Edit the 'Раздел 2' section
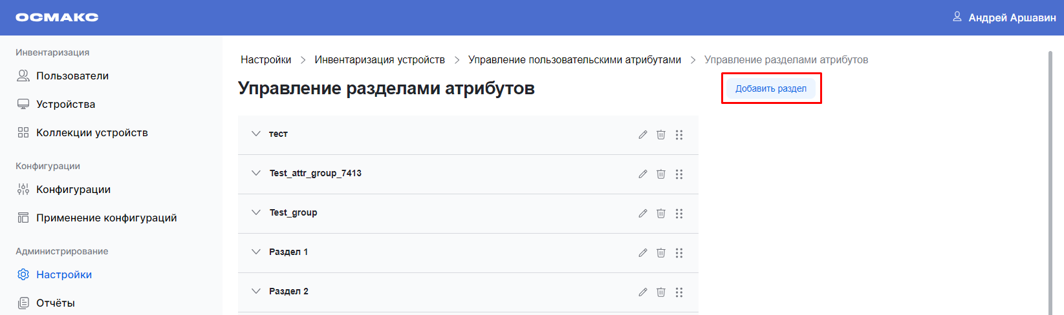This screenshot has width=1064, height=315. [x=642, y=292]
